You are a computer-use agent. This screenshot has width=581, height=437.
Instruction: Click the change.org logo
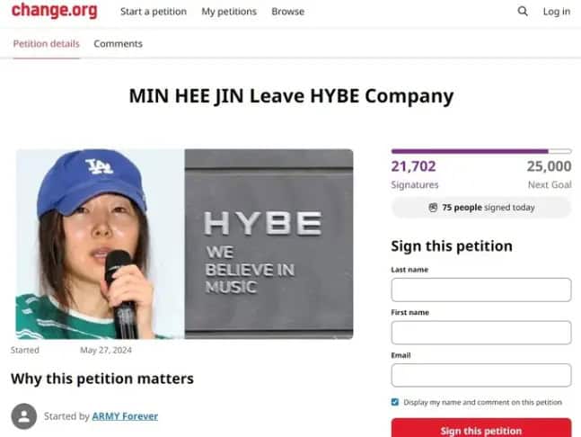point(55,11)
